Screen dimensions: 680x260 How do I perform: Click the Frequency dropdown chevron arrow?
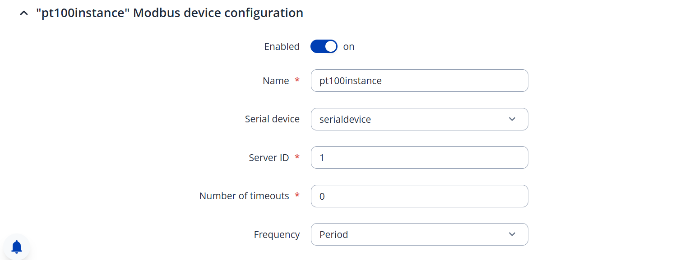pos(512,234)
